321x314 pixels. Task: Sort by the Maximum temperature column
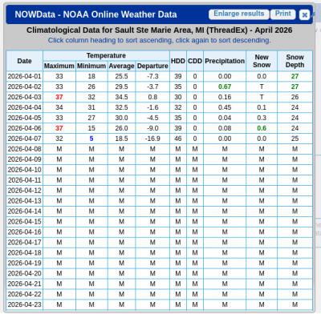59,66
